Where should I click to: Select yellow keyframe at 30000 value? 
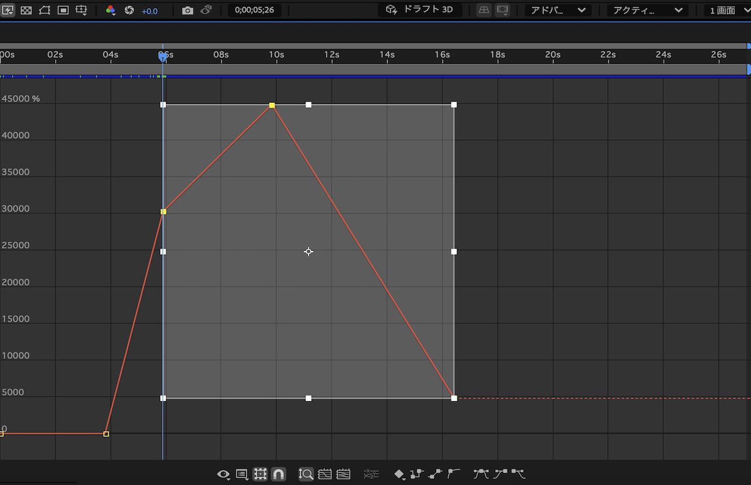(163, 212)
